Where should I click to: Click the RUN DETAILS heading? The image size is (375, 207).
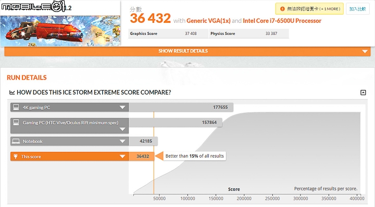27,77
